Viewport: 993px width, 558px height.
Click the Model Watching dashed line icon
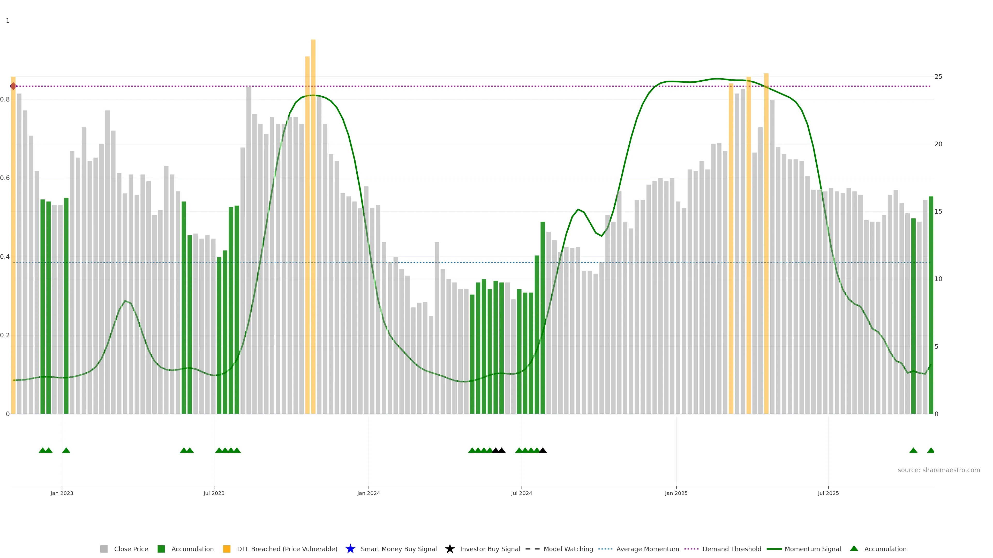click(532, 549)
